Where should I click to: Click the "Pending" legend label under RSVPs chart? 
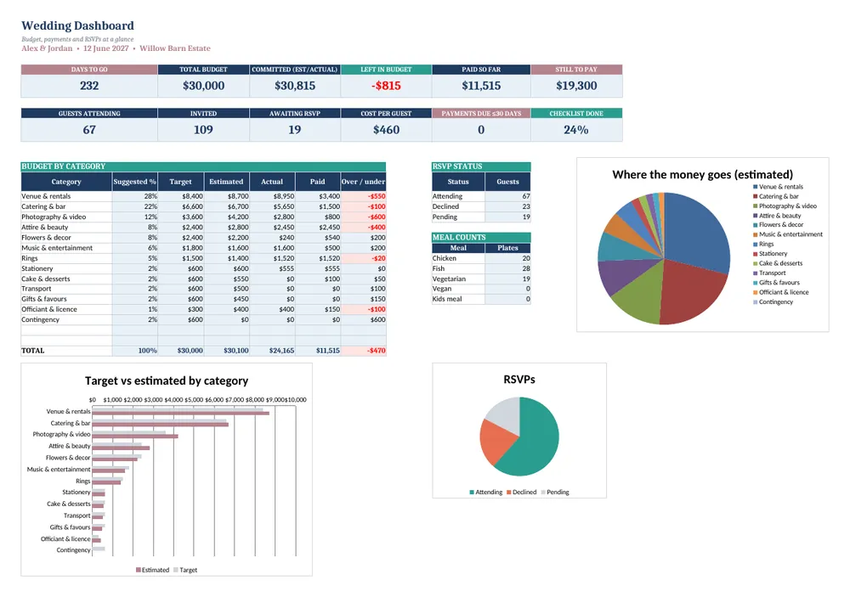point(558,493)
